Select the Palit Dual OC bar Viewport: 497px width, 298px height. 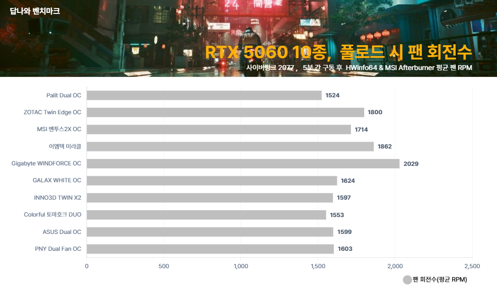[204, 95]
